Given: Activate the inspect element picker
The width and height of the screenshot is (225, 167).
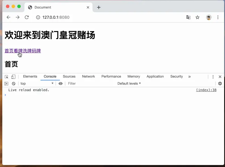Looking at the screenshot, I should tap(7, 77).
